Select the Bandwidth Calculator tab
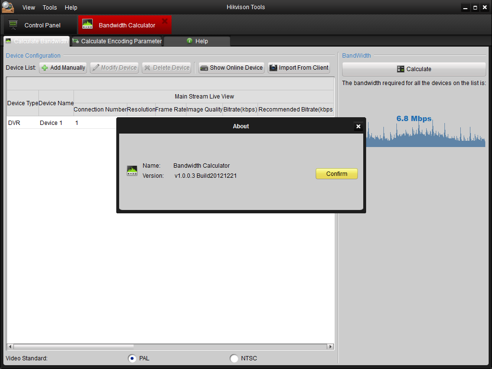Screen dimensions: 492x369 (124, 25)
